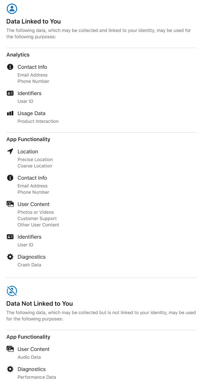The height and width of the screenshot is (385, 201).
Task: Click the Analytics section title
Action: coord(18,55)
